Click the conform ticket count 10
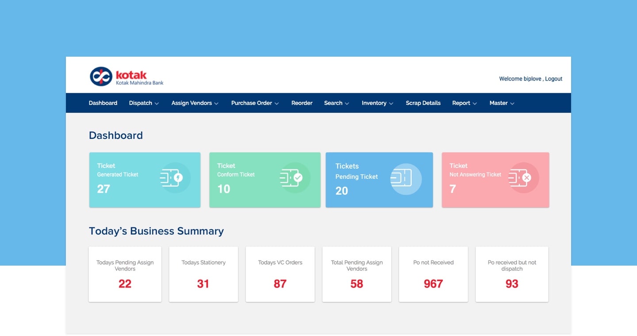Screen dimensions: 637x336 [224, 189]
